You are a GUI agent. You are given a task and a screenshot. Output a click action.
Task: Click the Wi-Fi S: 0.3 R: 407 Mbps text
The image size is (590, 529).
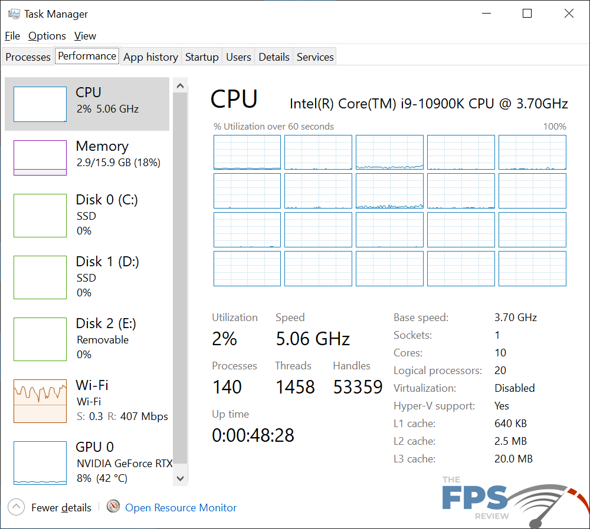(x=122, y=416)
